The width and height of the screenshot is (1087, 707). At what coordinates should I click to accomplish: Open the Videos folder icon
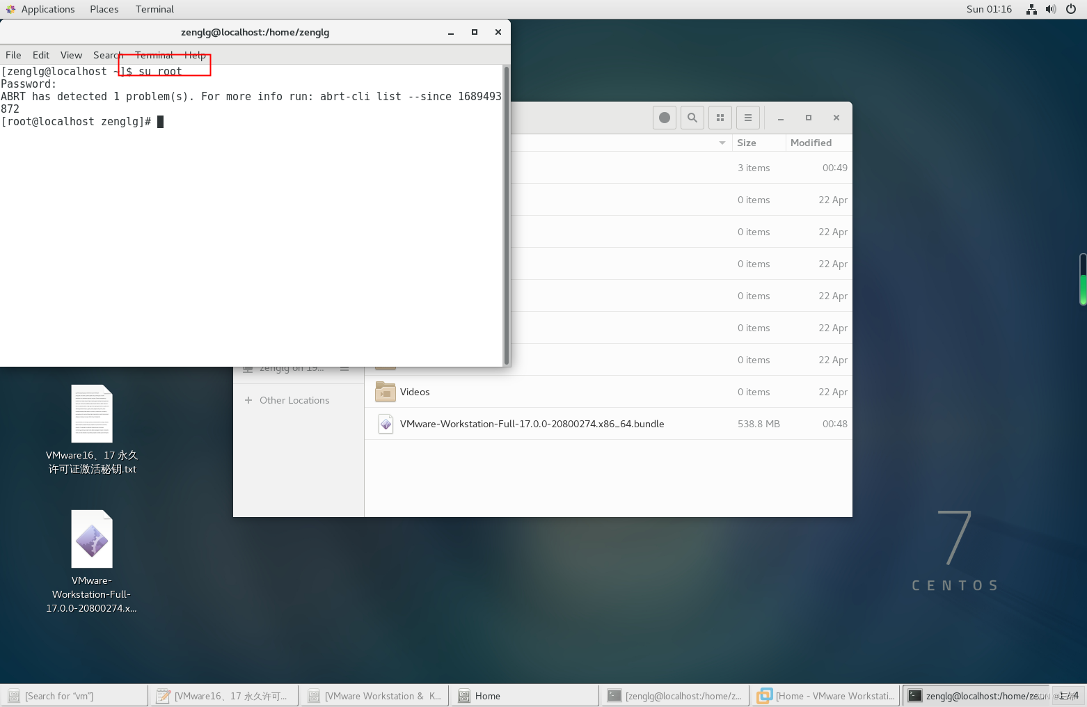386,392
